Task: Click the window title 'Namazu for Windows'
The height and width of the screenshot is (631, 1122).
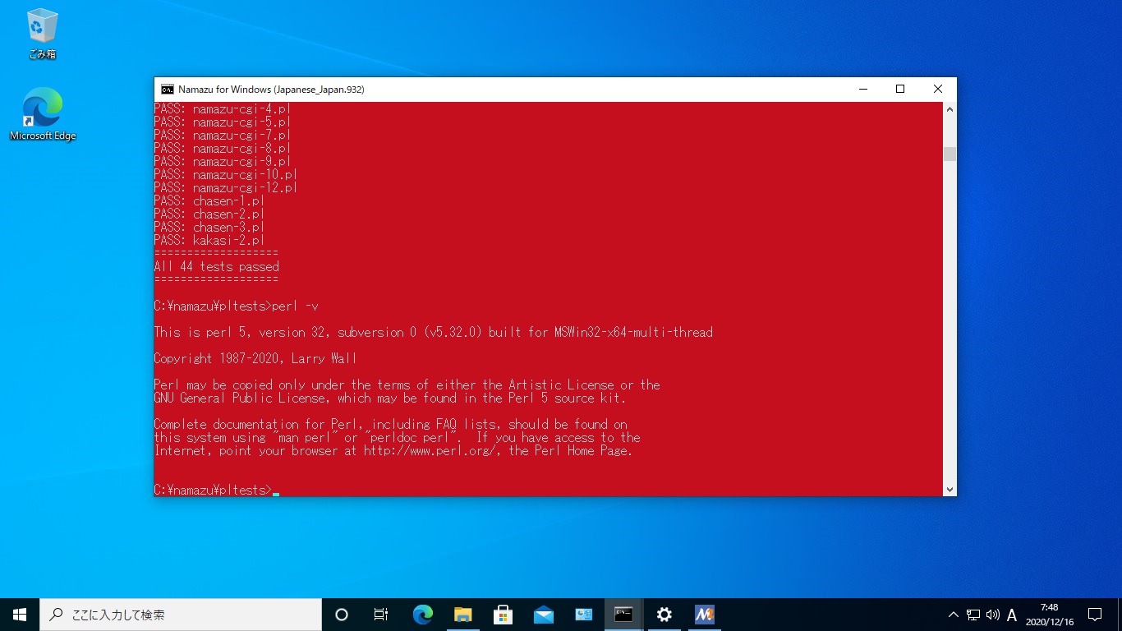Action: pos(271,90)
